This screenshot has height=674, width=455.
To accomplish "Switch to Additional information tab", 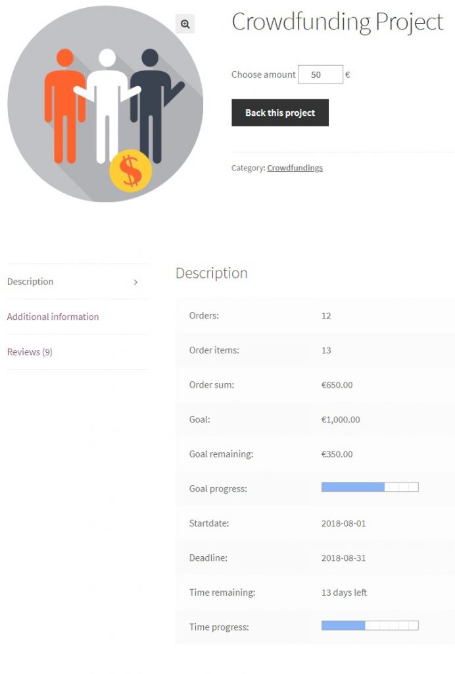I will click(53, 317).
